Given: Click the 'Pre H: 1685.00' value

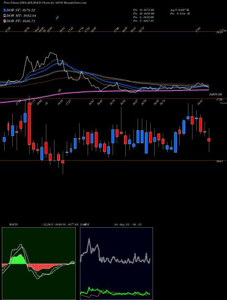Looking at the screenshot, I should click(143, 14).
